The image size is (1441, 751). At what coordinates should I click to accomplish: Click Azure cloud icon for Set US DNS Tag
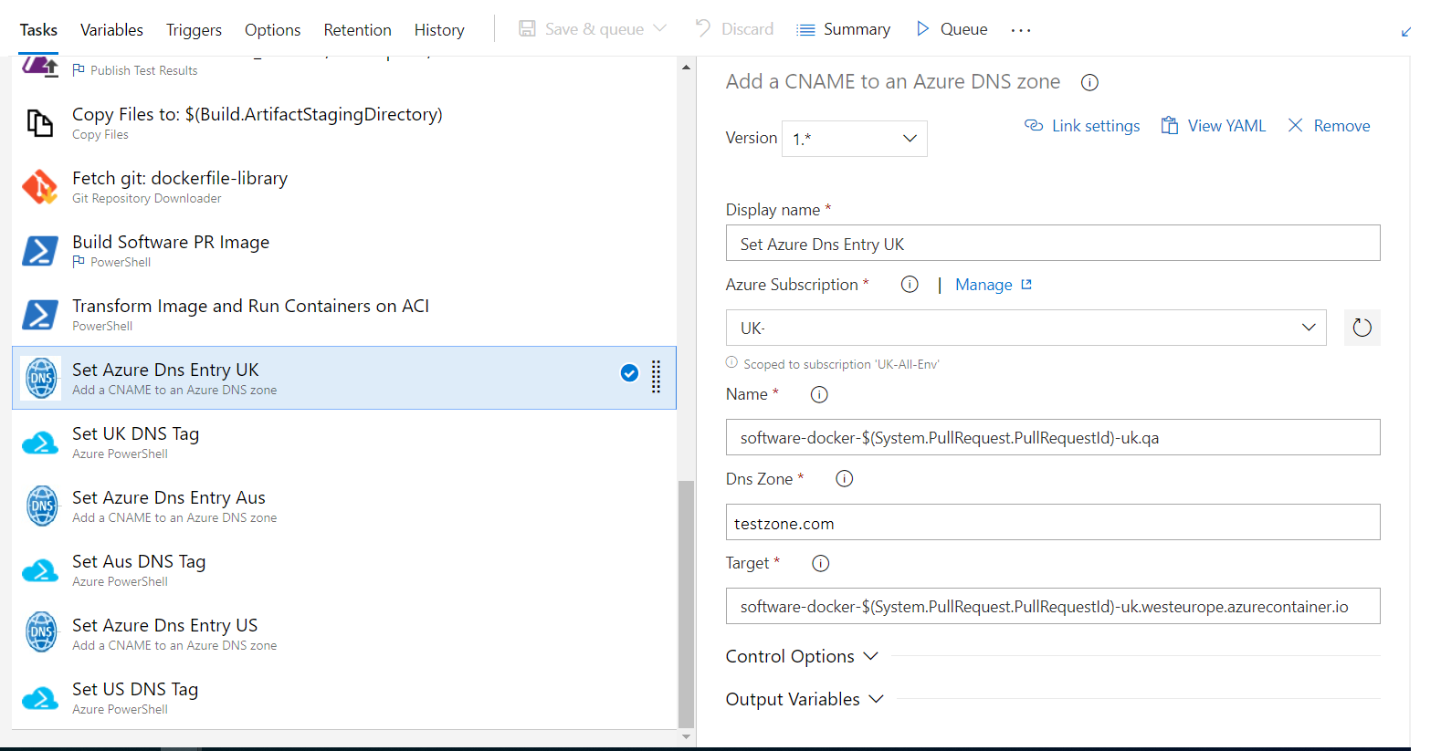[39, 698]
